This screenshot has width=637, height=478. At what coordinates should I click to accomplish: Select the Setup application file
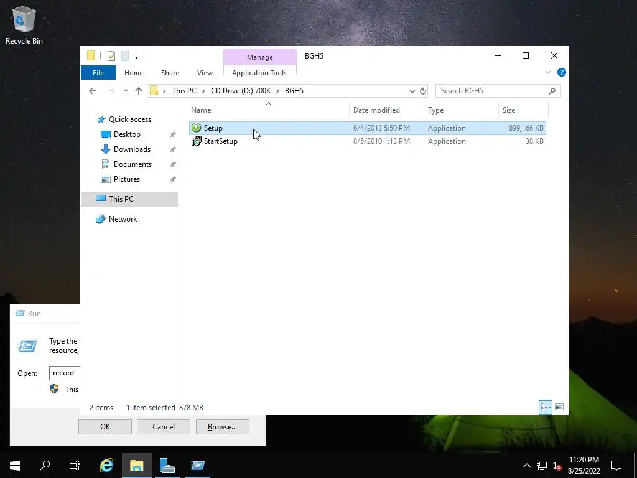(x=367, y=128)
